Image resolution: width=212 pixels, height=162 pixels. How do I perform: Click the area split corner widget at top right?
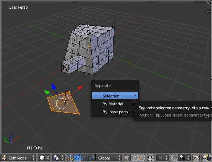tap(209, 3)
